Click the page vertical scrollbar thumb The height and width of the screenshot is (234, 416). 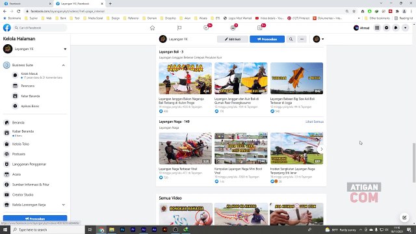pos(414,162)
